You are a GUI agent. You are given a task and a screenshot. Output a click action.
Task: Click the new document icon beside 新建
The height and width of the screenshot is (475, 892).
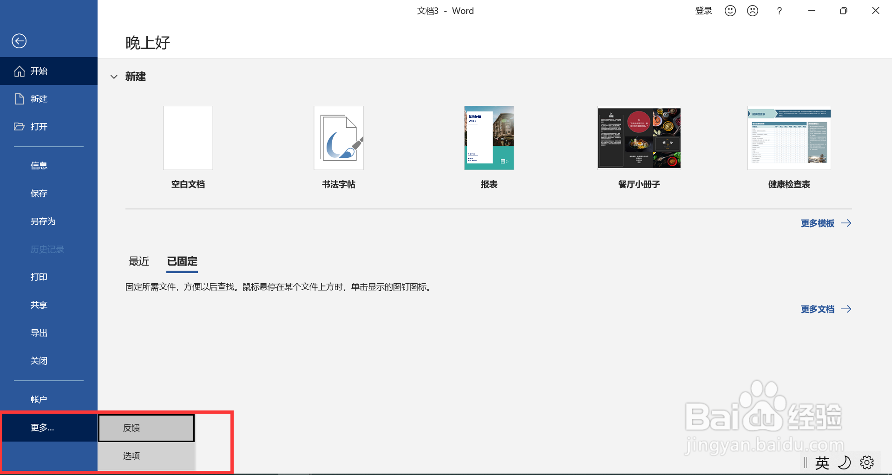(x=20, y=99)
